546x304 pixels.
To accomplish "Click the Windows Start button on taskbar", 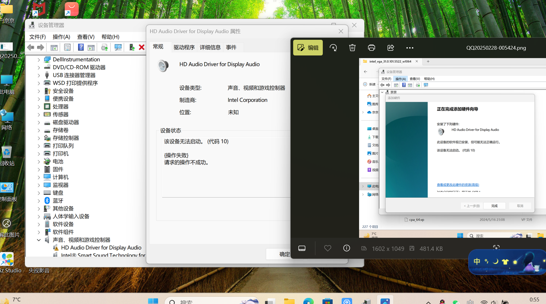I will (153, 301).
